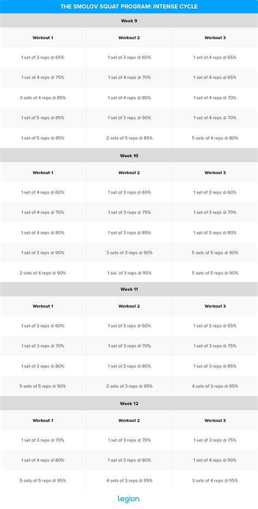Select cell '5 sets of 4 reps @ 80%'
258x509 pixels.
coord(215,138)
